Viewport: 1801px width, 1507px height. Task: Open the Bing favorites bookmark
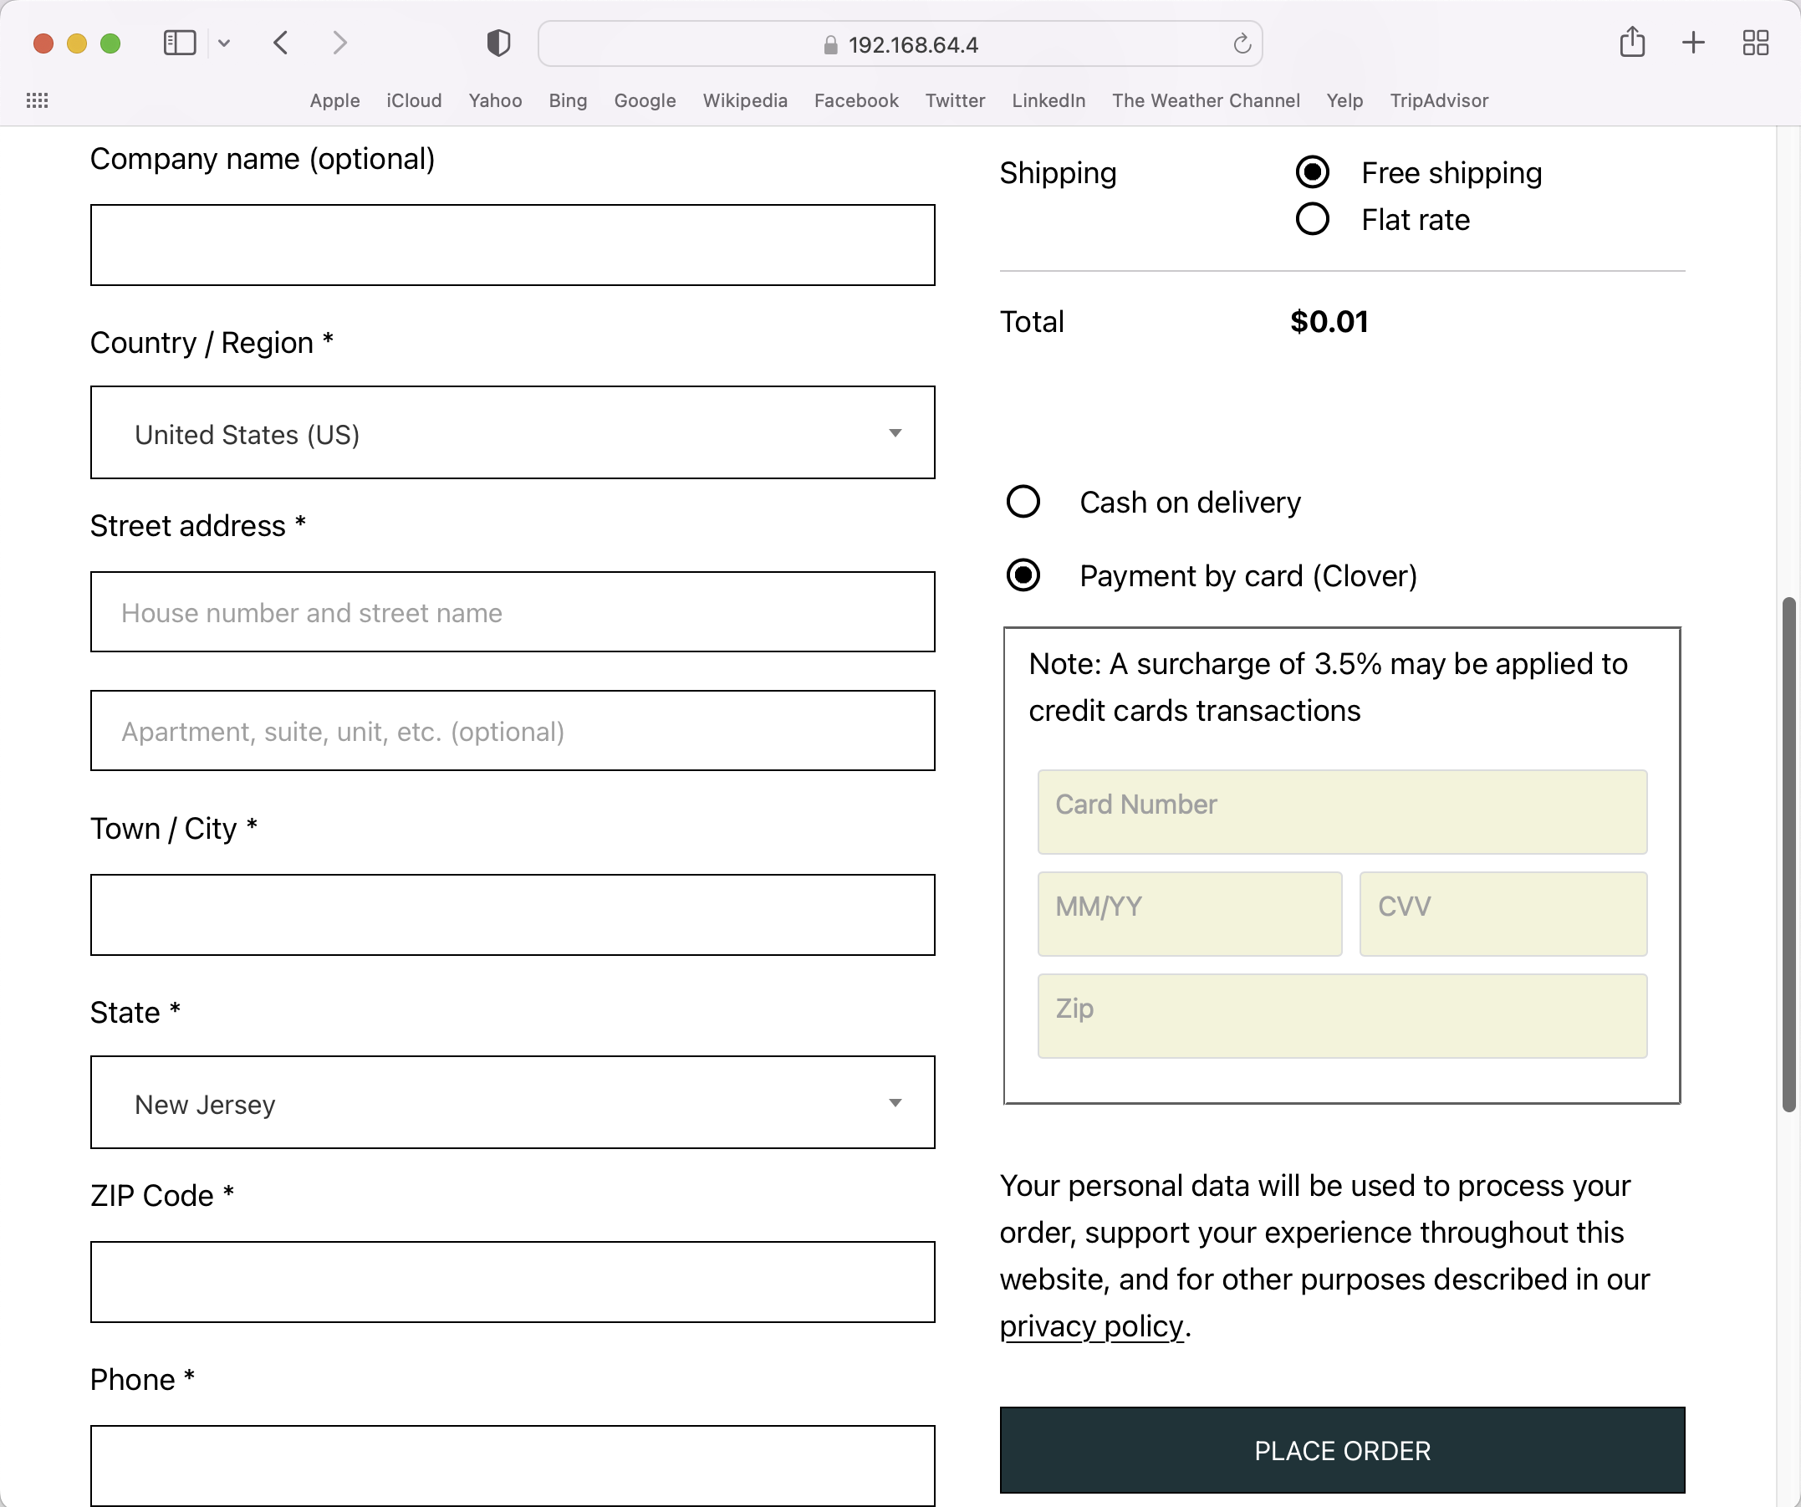568,100
